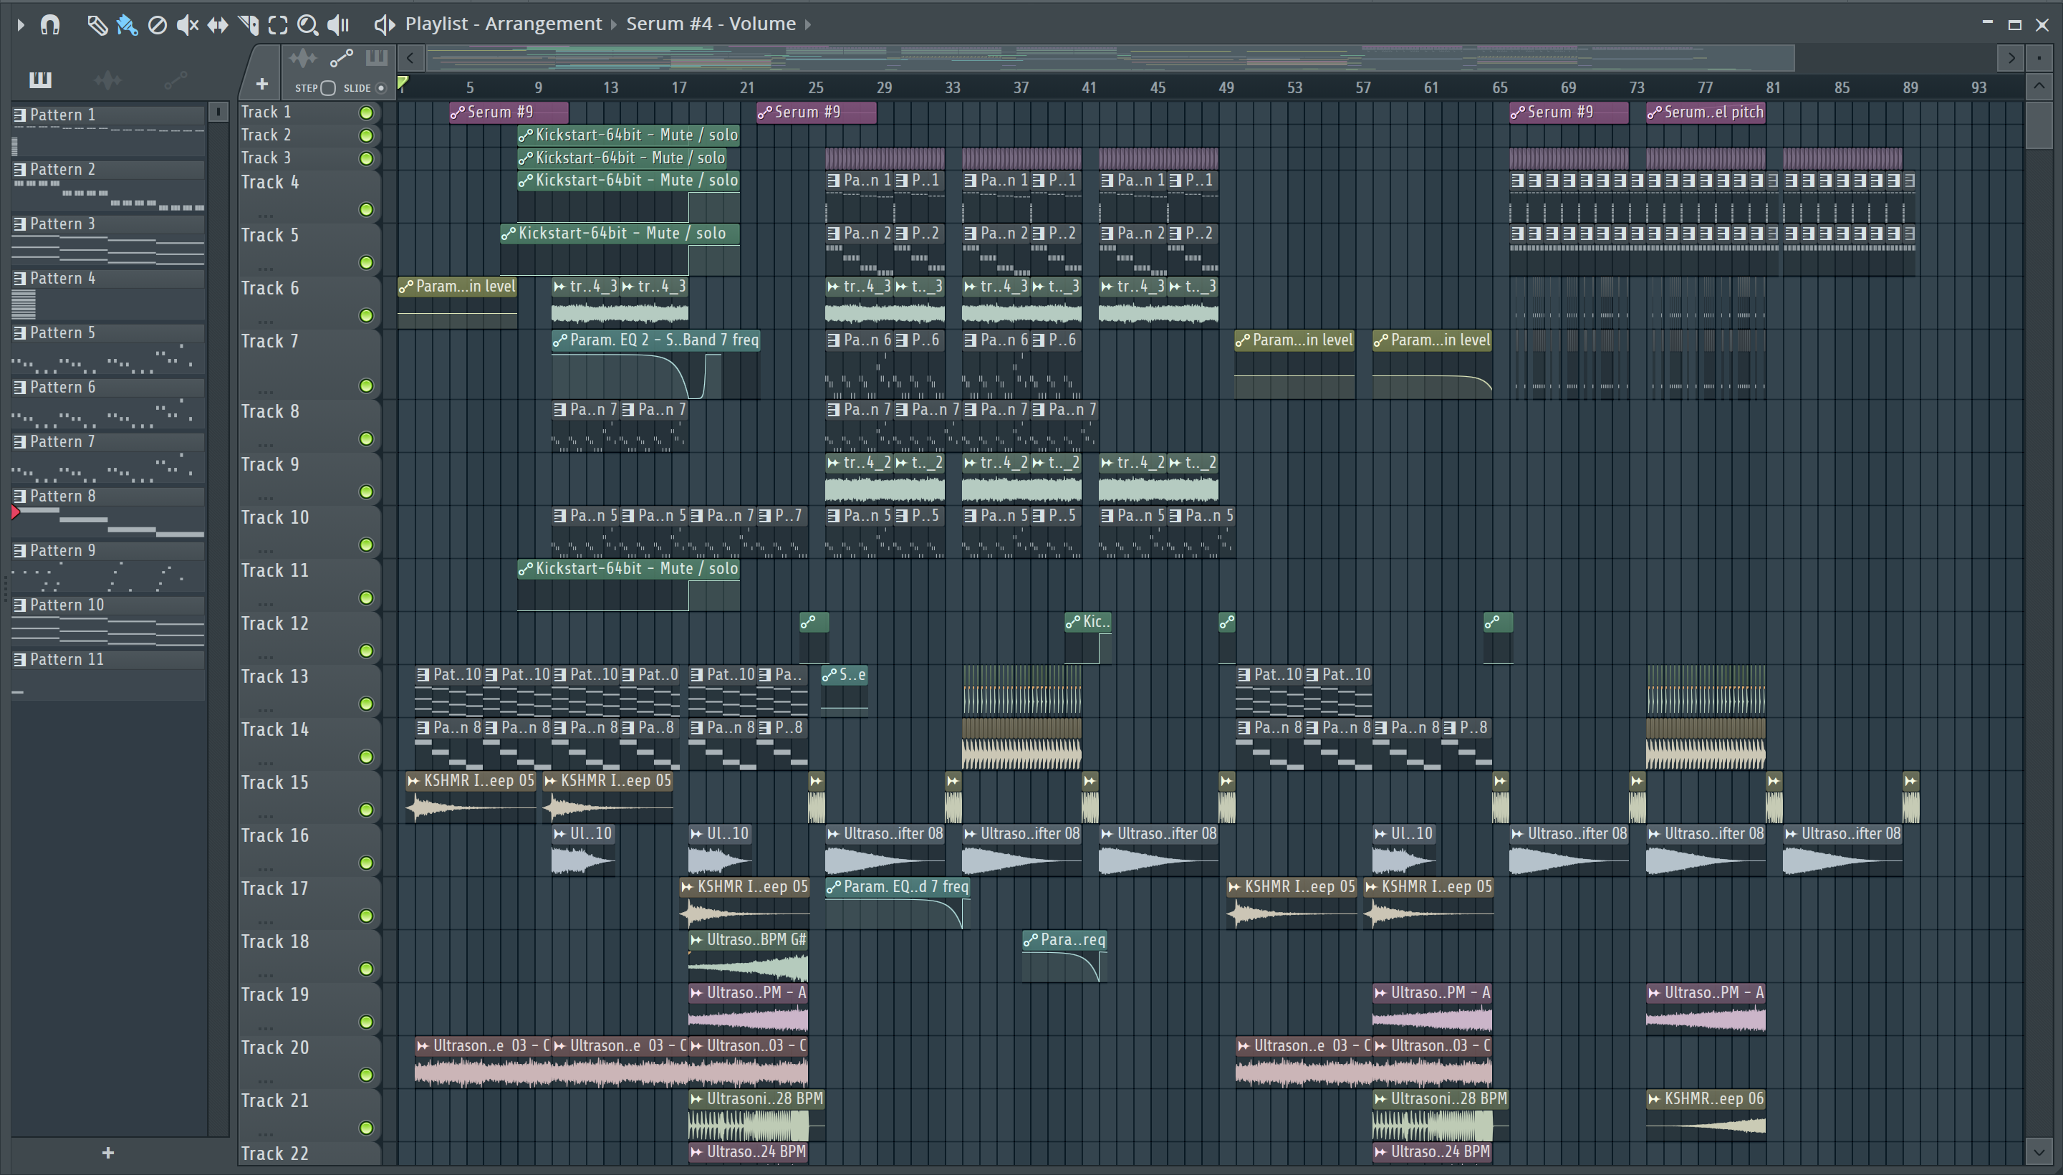Mute Track 10 with its green light
The width and height of the screenshot is (2063, 1175).
pos(366,545)
